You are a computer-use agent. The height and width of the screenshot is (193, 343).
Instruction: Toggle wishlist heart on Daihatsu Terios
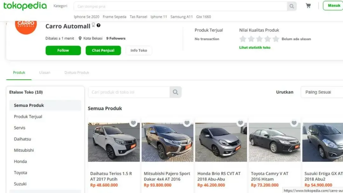(x=133, y=123)
